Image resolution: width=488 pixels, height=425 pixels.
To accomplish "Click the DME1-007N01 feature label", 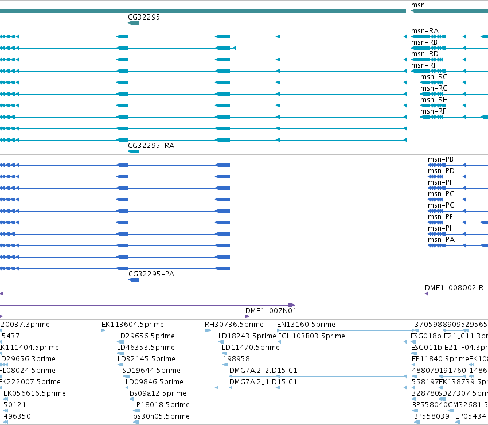I will 271,311.
